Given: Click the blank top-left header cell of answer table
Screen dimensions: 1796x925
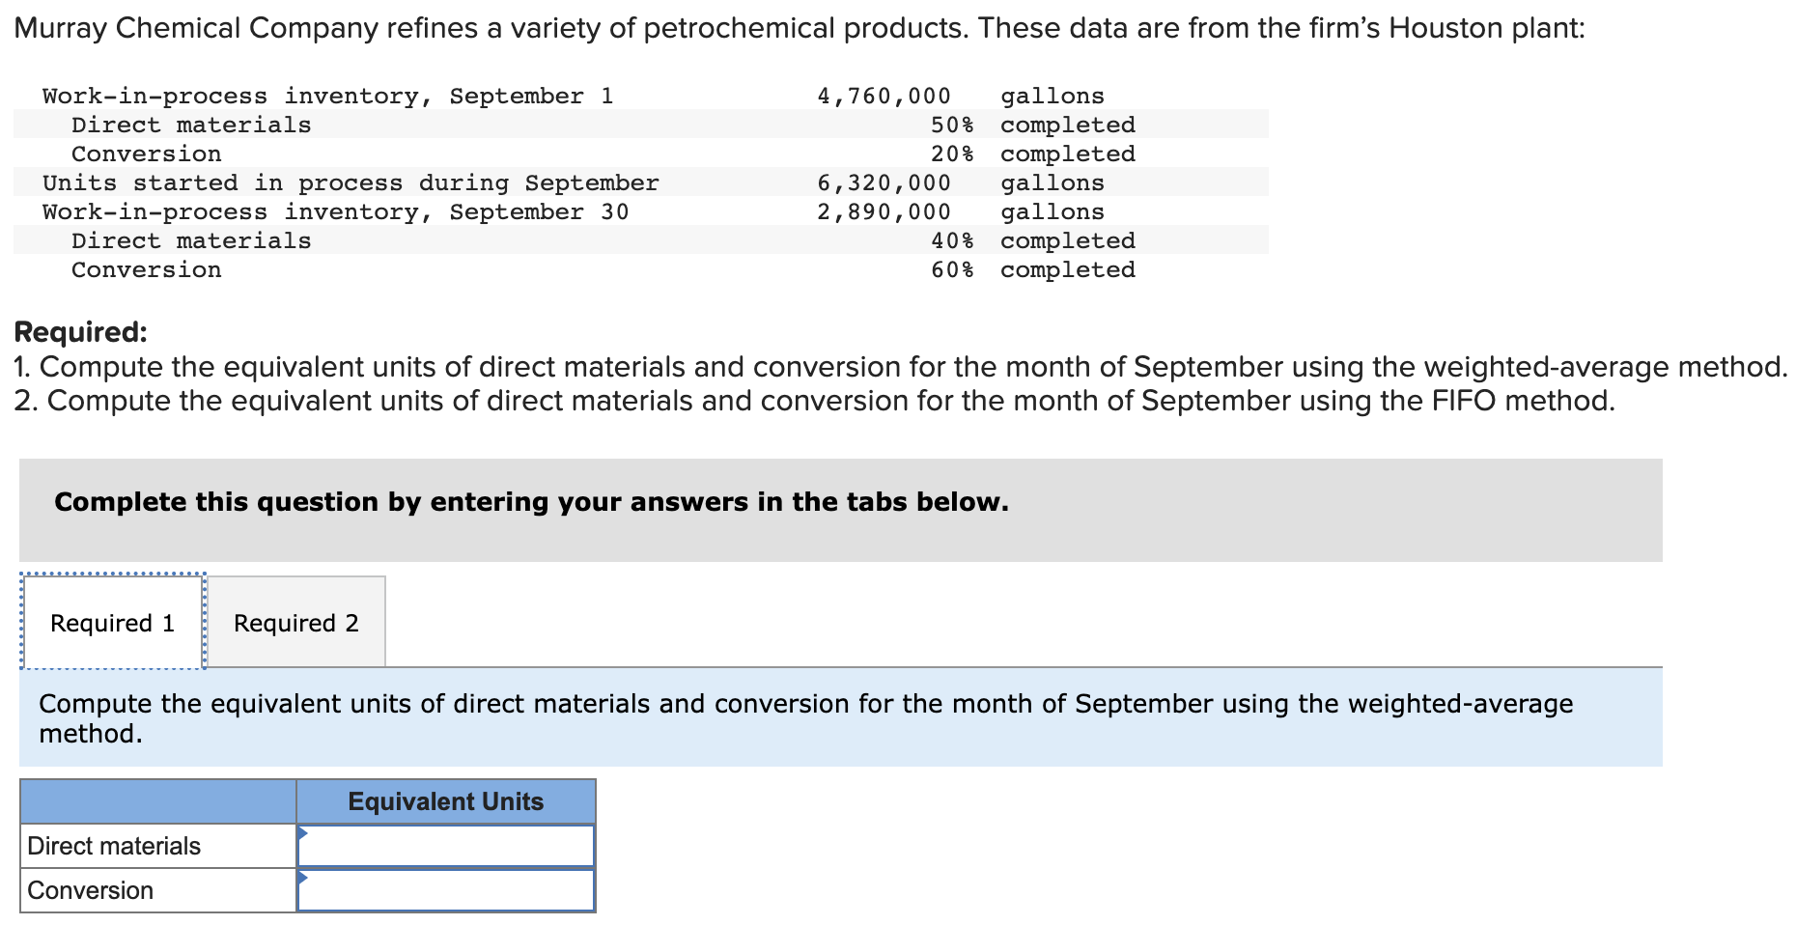Looking at the screenshot, I should [158, 801].
